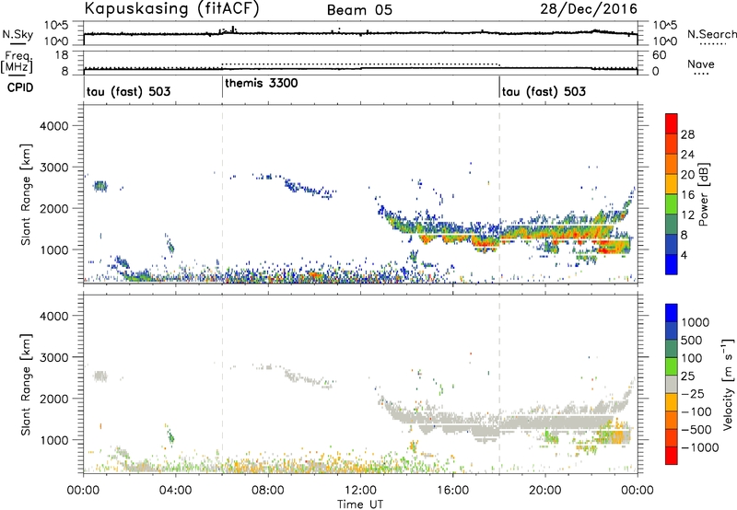737x510 pixels.
Task: Click the red top segment of Power color bar
Action: 672,123
